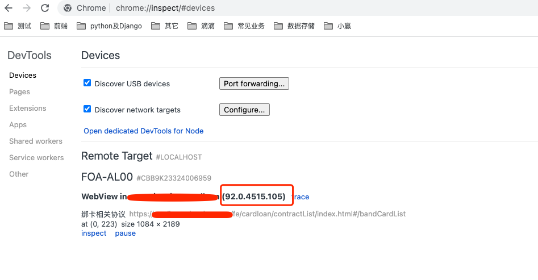Click the browser forward arrow

[27, 8]
